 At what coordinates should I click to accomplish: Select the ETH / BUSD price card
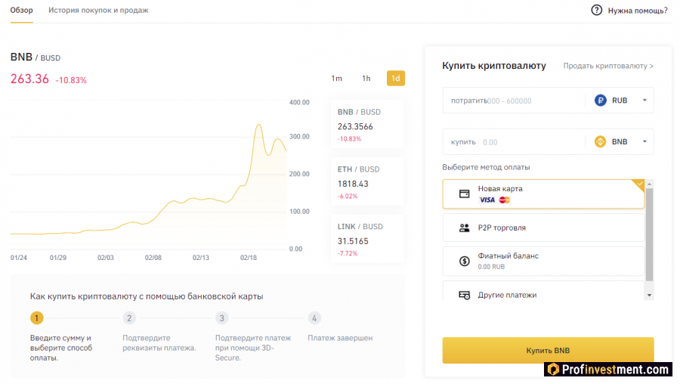[x=367, y=182]
